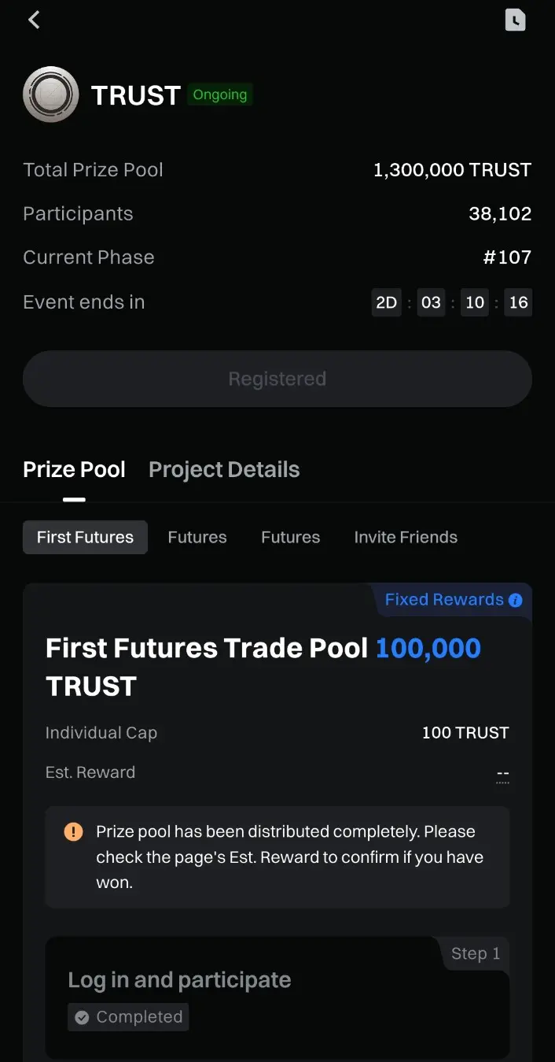Click the Current Phase #107 value
The image size is (555, 1062).
click(507, 257)
